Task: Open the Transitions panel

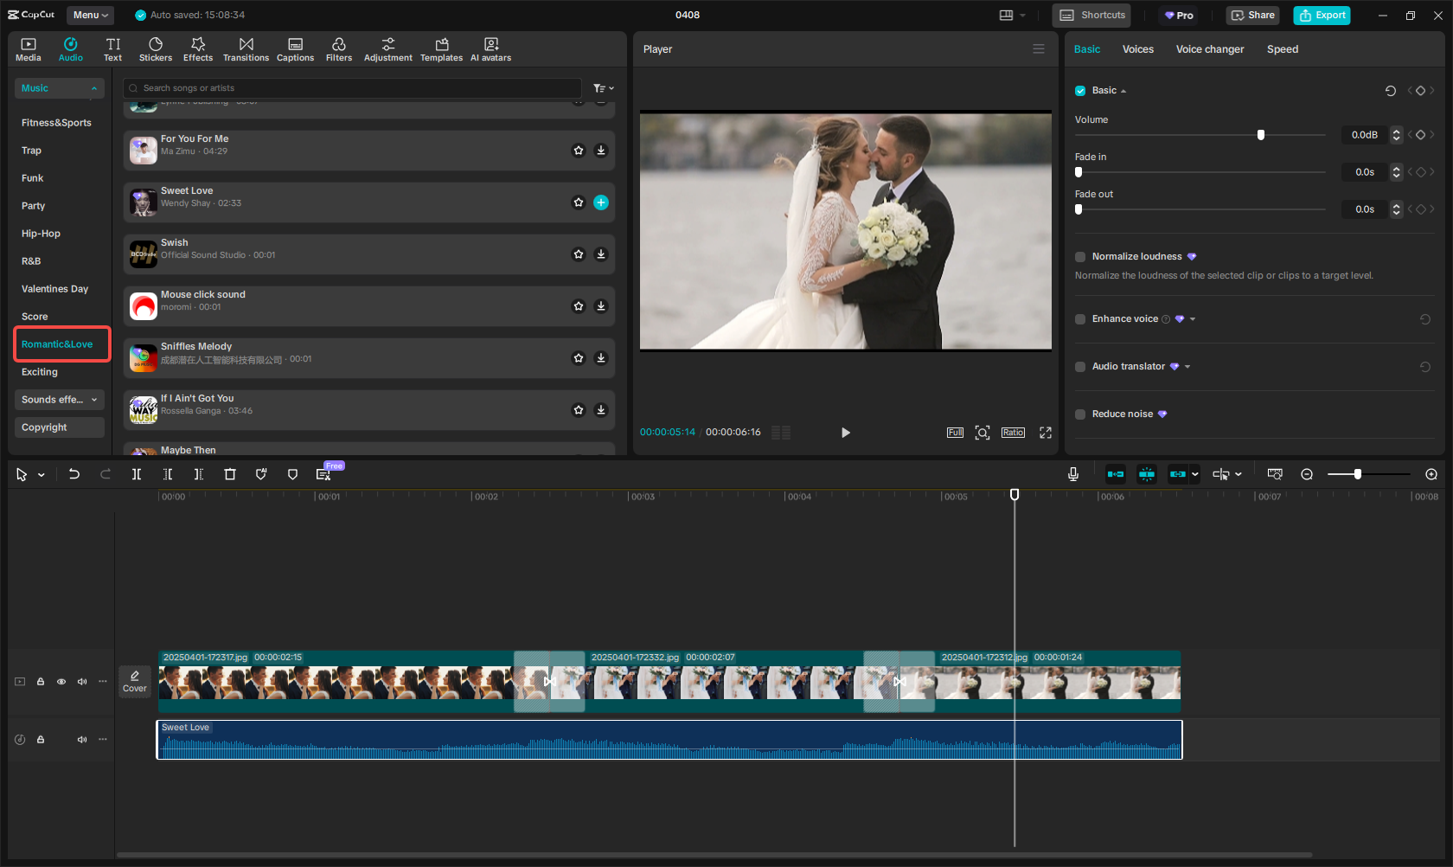Action: (x=246, y=49)
